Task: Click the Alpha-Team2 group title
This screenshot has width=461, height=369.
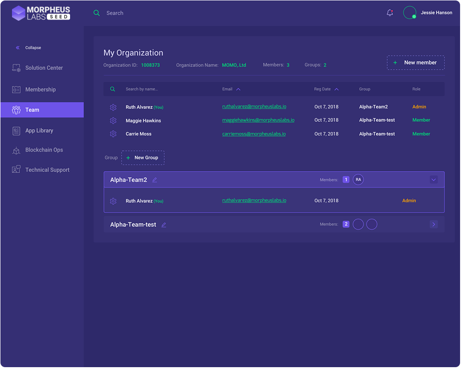Action: click(129, 180)
